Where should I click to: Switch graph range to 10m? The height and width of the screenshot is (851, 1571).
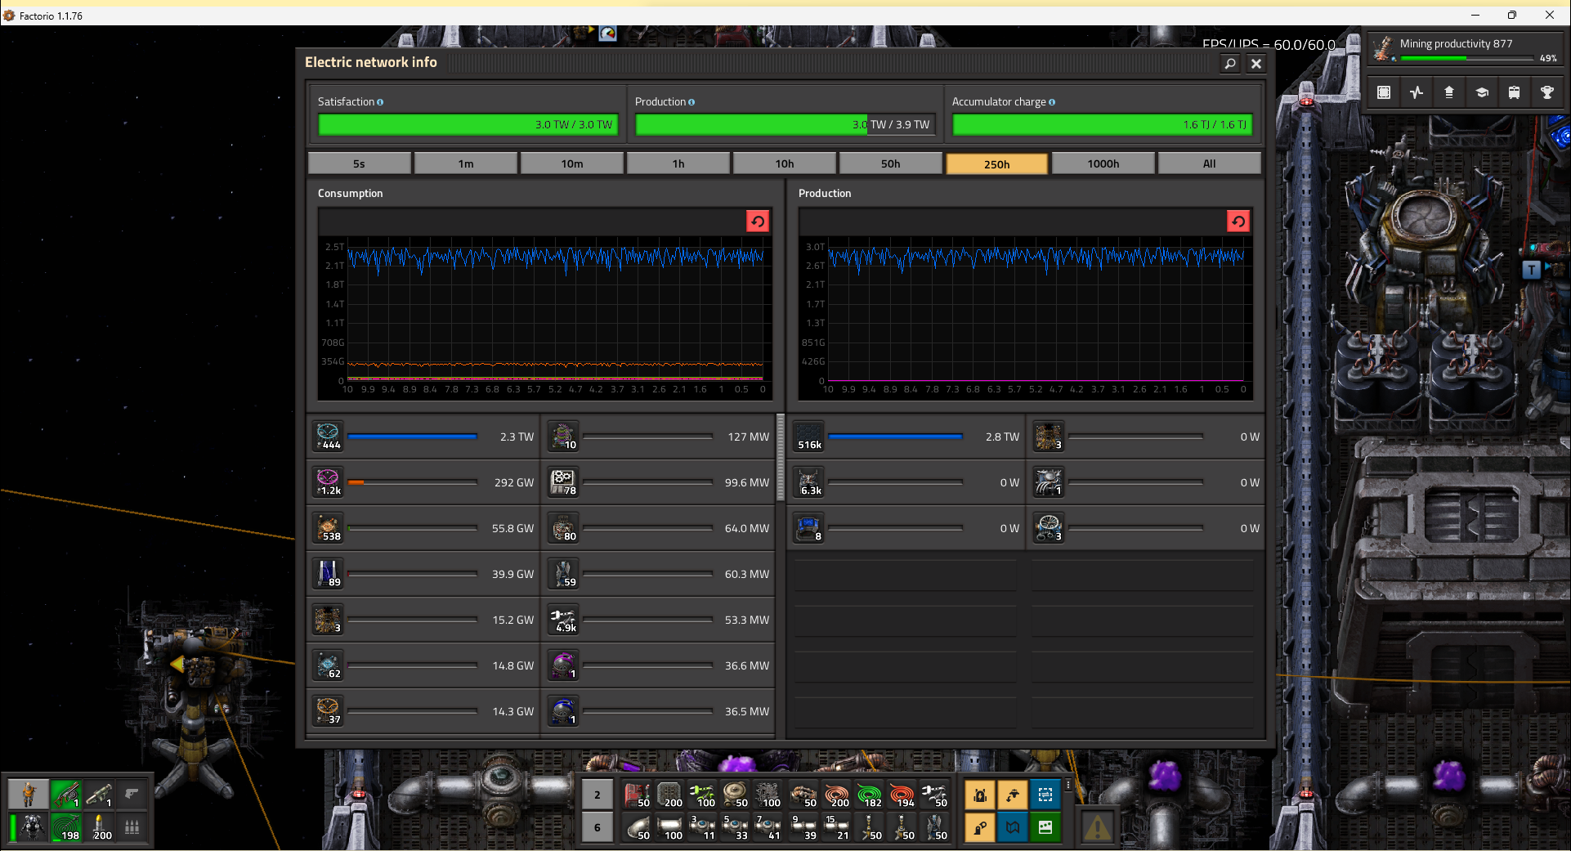click(x=572, y=163)
